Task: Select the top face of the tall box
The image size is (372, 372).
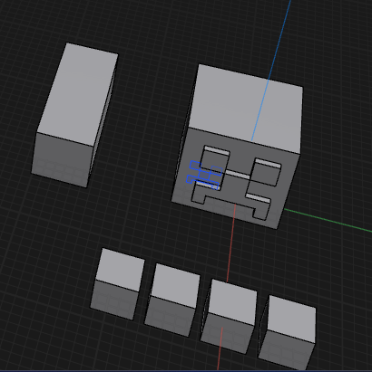Action: (x=77, y=93)
